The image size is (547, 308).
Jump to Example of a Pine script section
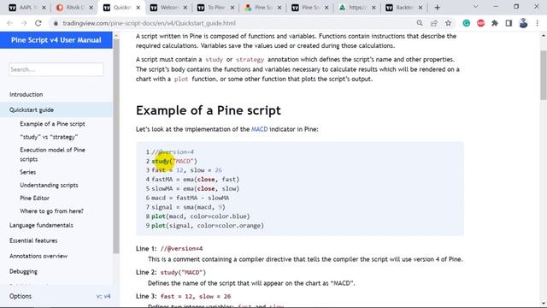(52, 124)
